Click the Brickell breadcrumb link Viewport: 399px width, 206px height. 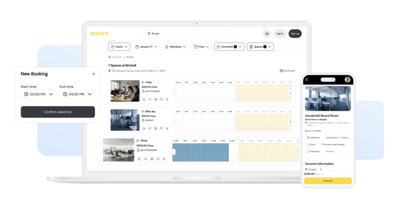tap(130, 57)
